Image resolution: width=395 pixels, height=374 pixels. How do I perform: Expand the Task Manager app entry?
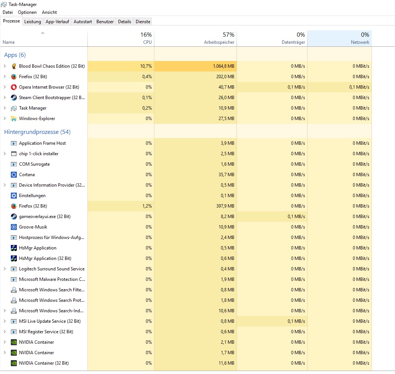[4, 108]
